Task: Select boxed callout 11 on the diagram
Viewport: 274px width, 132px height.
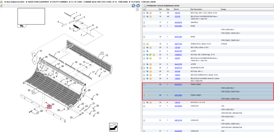Action: click(102, 53)
